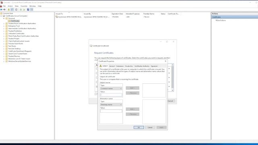Screen dimensions: 258x145
Task: Click More Actions in the Actions pane
Action: pos(221,21)
